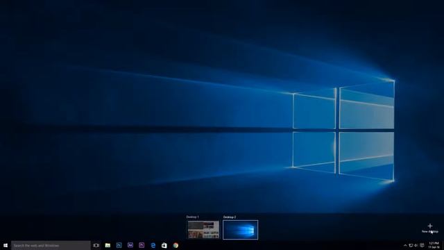Open the network icon in the system tray
444x250 pixels.
tap(411, 245)
